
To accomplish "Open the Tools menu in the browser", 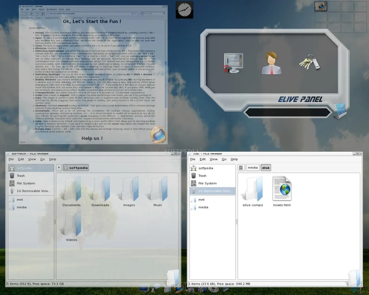I will (x=61, y=9).
